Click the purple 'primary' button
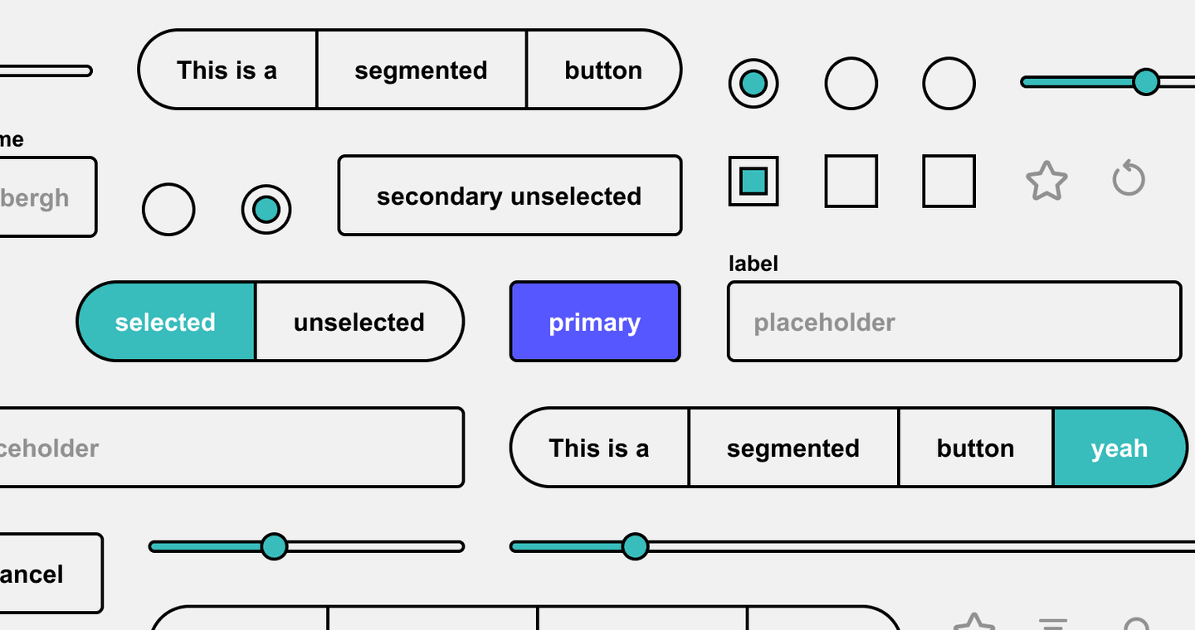 [x=595, y=321]
